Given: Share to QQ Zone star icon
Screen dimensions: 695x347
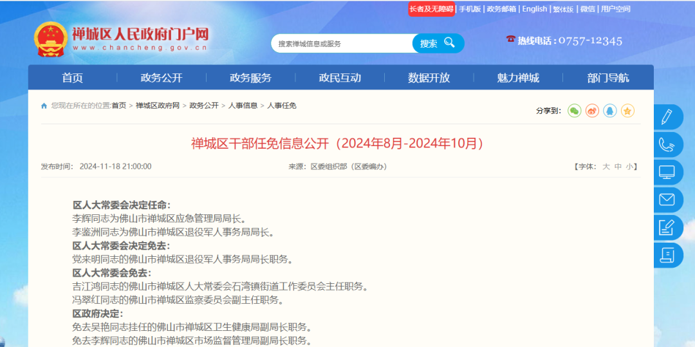Looking at the screenshot, I should click(x=627, y=111).
